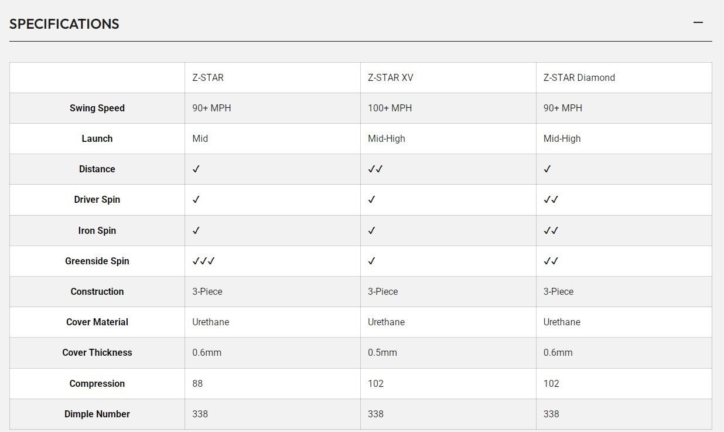Screen dimensions: 724x432
Task: Select the Z-STAR Diamond column header
Action: pos(579,77)
